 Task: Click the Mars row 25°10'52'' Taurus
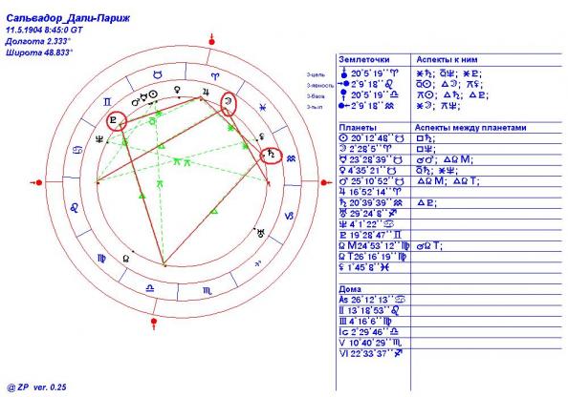pyautogui.click(x=372, y=181)
